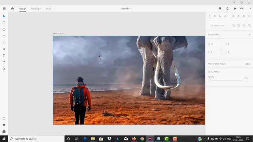Image resolution: width=253 pixels, height=142 pixels.
Task: Click the invite/share user icon
Action: [x=220, y=9]
